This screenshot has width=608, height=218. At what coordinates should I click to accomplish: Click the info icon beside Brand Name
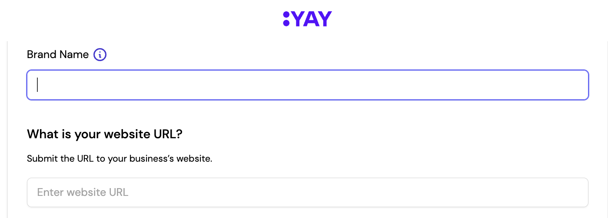(x=100, y=55)
